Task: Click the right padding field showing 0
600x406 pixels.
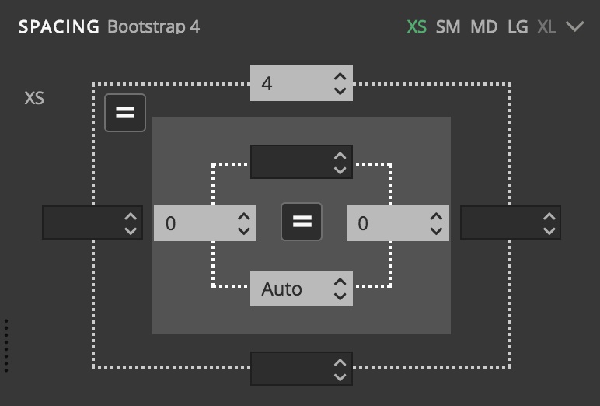Action: point(398,223)
